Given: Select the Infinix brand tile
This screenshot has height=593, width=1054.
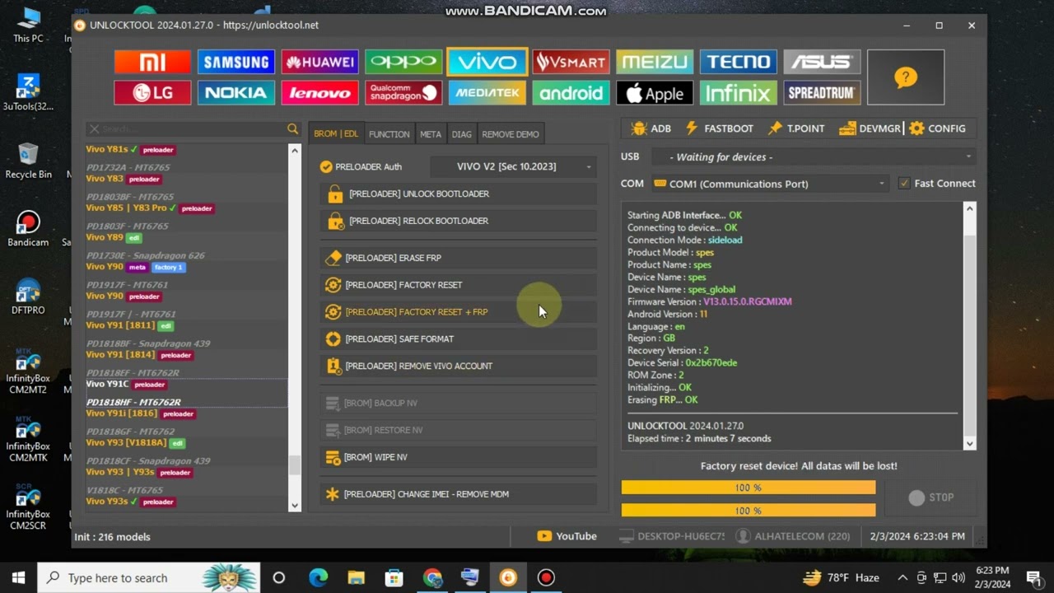Looking at the screenshot, I should pyautogui.click(x=739, y=93).
